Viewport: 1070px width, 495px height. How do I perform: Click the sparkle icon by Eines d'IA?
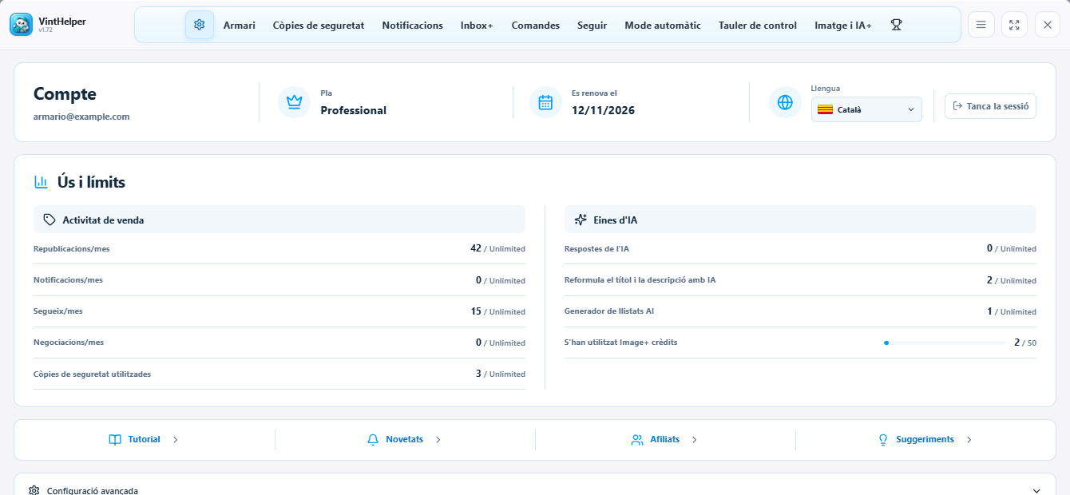point(581,220)
